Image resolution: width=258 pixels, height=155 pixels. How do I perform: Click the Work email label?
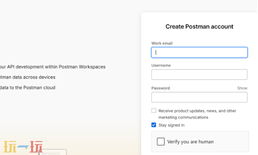tap(162, 43)
